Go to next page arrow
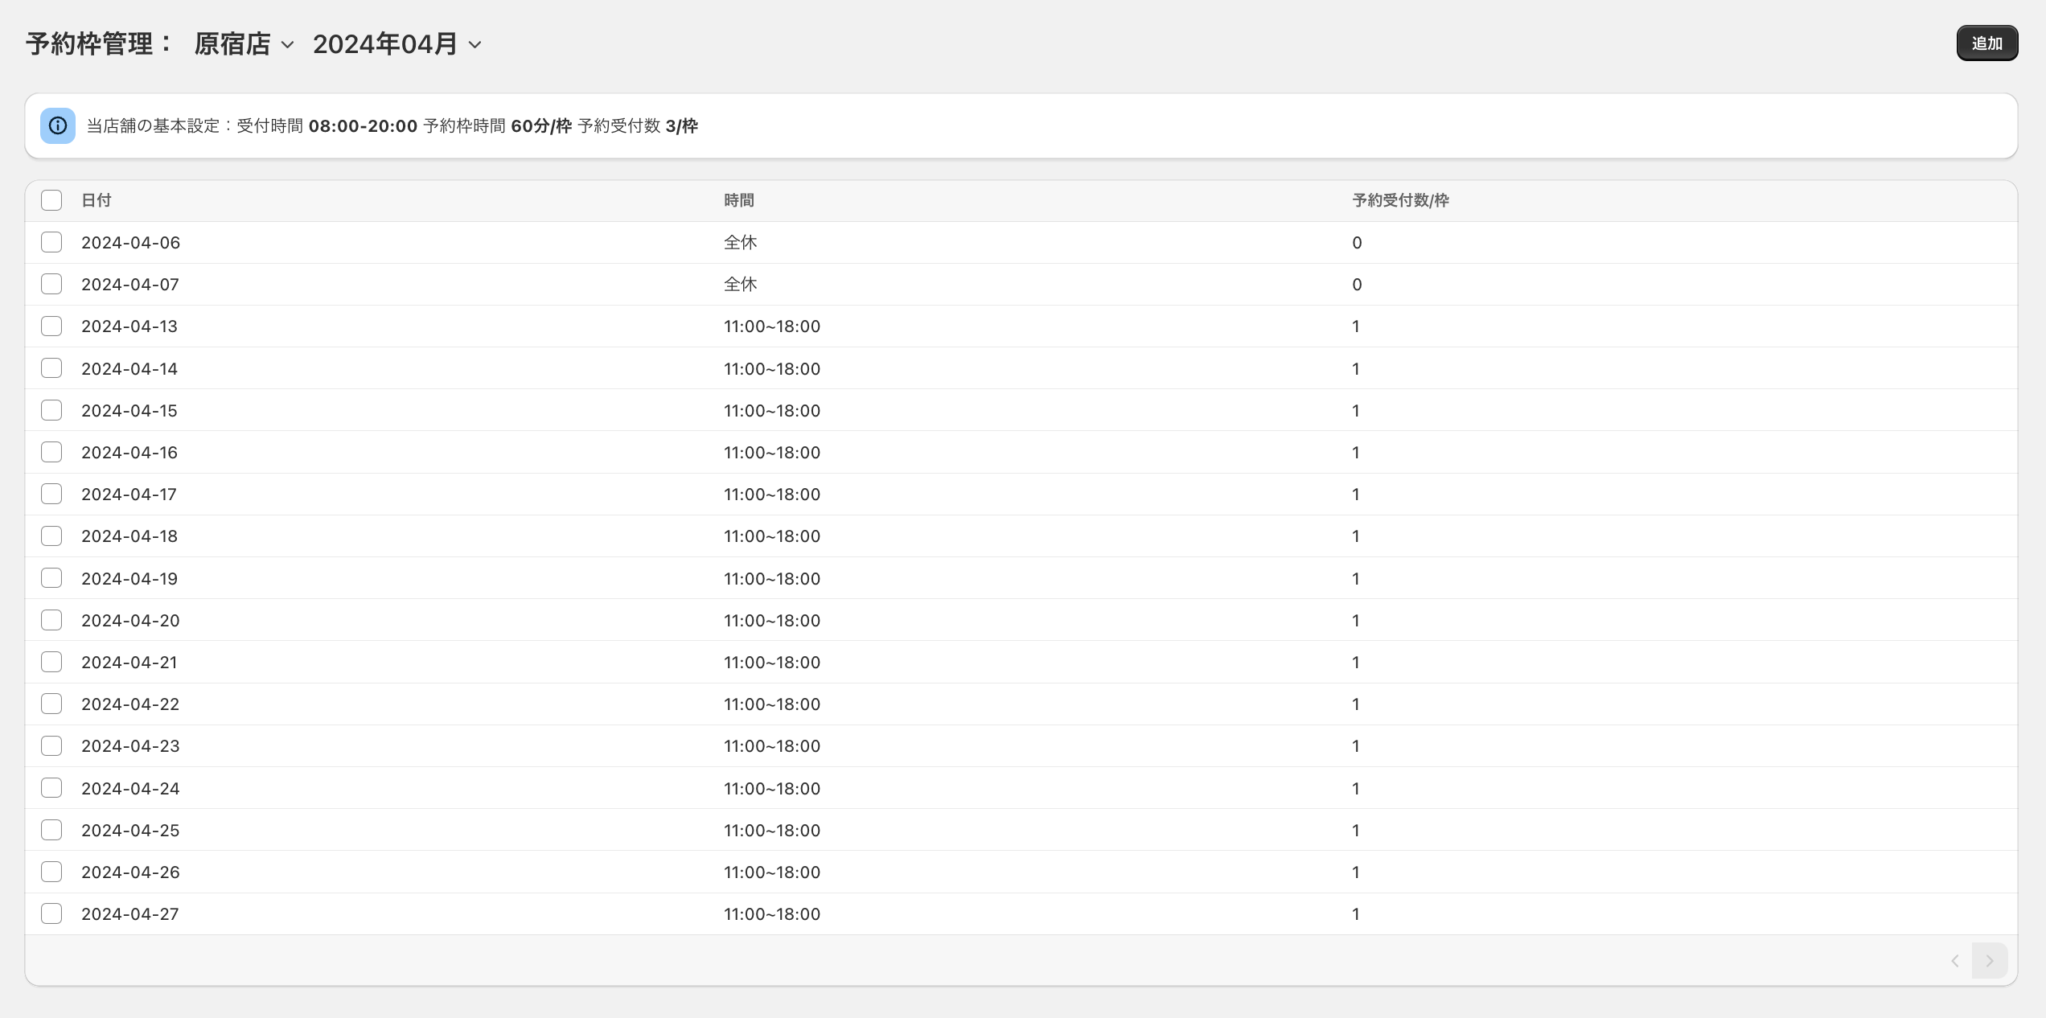 click(x=1990, y=961)
